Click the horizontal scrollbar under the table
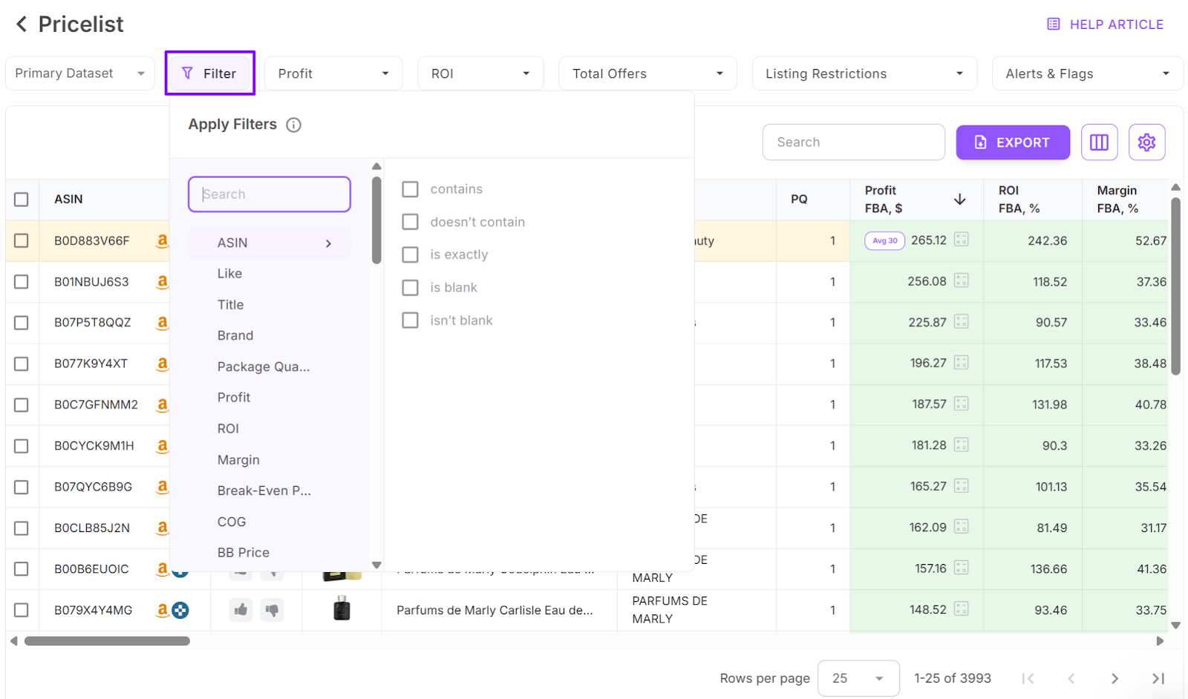The width and height of the screenshot is (1188, 699). point(107,641)
